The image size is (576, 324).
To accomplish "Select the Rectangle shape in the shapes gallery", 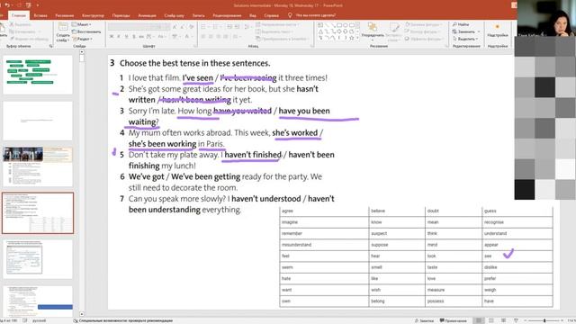I will pyautogui.click(x=339, y=25).
